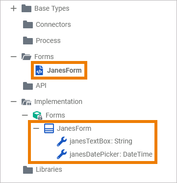
Task: Expand the Base Types node
Action: tap(14, 8)
